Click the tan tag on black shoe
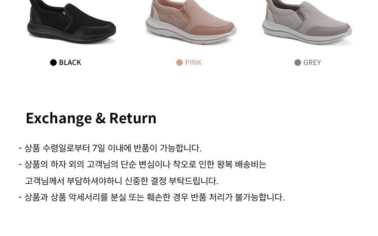 64,13
